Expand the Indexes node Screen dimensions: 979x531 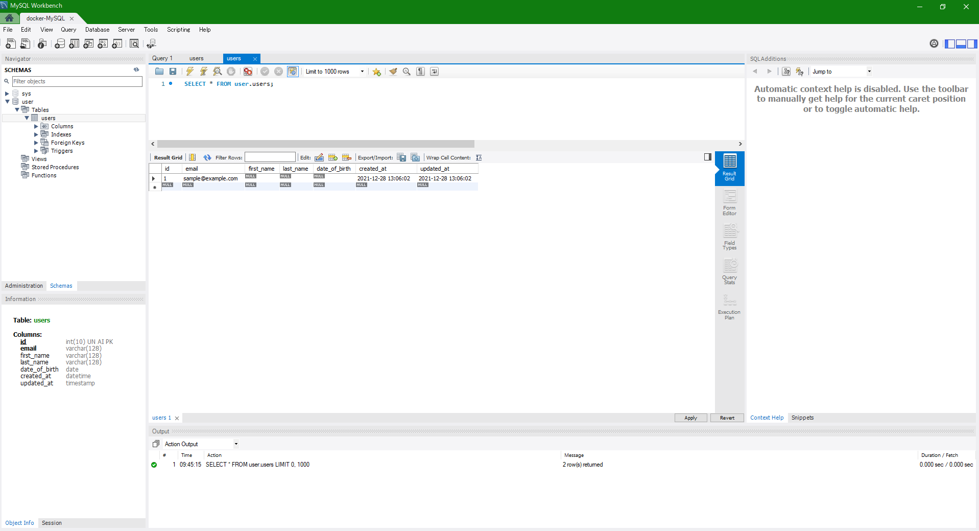pos(36,134)
